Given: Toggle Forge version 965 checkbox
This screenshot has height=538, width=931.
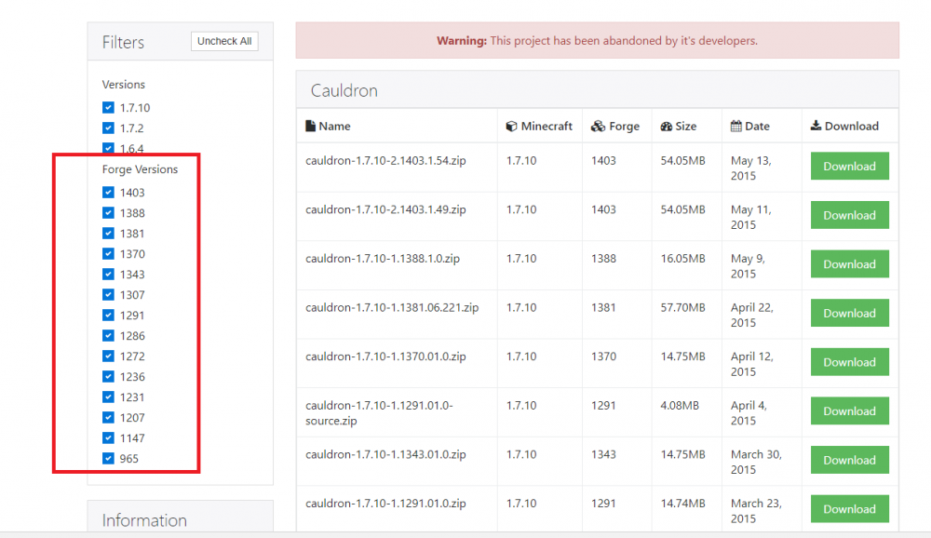Looking at the screenshot, I should pos(108,459).
